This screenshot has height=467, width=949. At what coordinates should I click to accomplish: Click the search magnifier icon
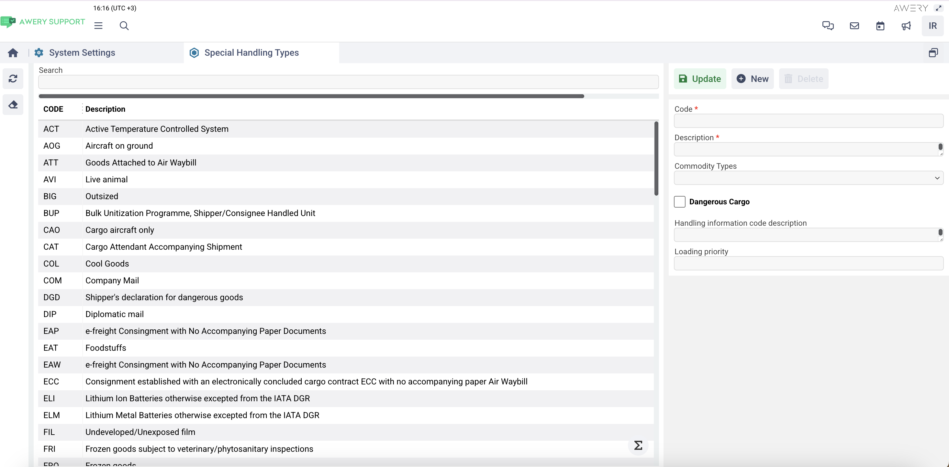[x=124, y=26]
